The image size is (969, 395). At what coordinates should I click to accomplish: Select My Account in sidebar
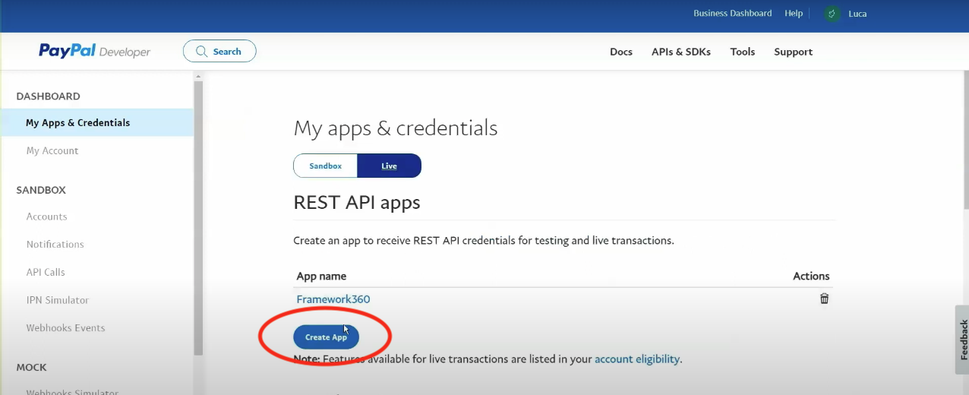click(x=52, y=150)
